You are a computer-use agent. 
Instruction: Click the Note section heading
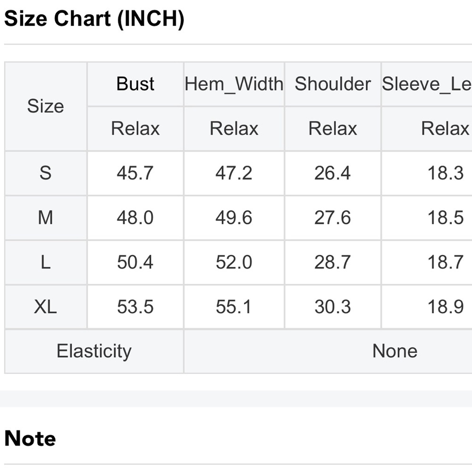30,438
